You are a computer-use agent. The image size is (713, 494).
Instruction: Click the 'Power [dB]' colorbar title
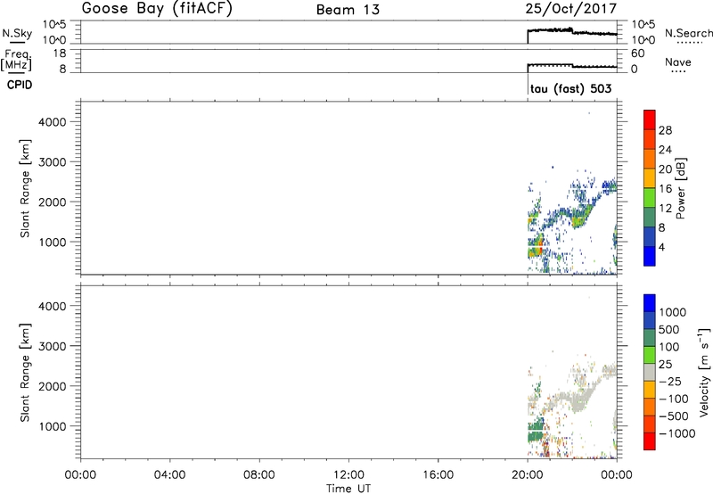(680, 188)
